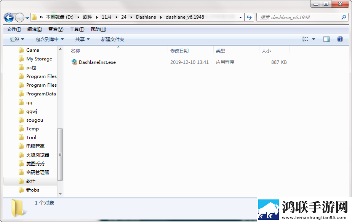Select the My Storage folder
The height and width of the screenshot is (222, 352).
(x=39, y=59)
